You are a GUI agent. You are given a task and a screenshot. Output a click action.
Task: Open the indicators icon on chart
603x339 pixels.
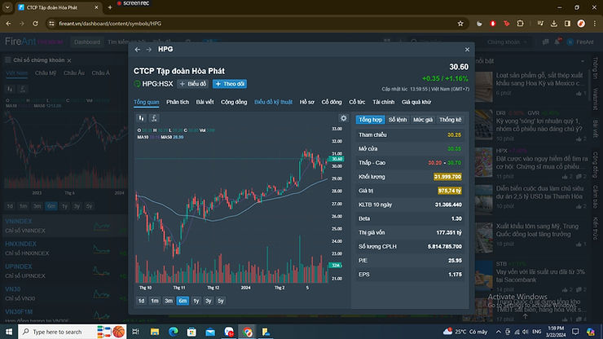(x=154, y=118)
